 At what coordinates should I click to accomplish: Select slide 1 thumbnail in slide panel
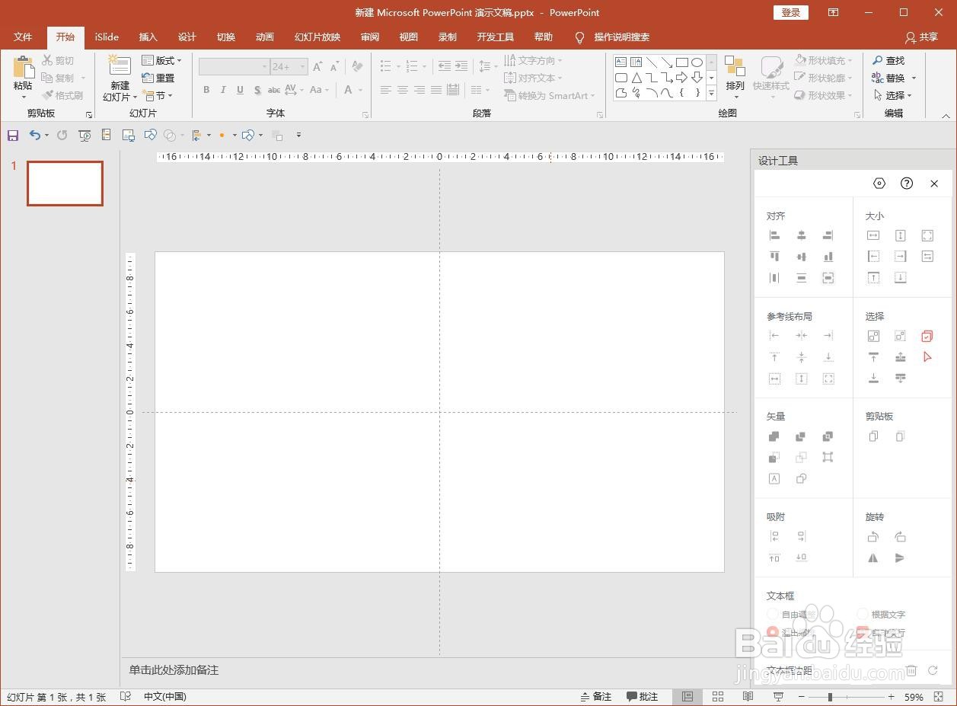coord(65,184)
